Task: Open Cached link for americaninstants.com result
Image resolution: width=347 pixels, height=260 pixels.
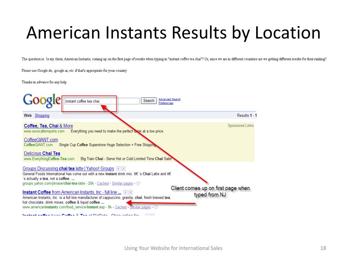Action: (x=121, y=207)
